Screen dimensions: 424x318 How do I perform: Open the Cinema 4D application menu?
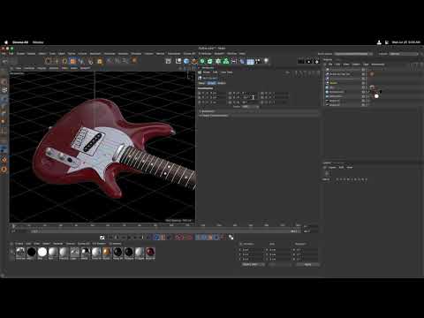tap(20, 42)
